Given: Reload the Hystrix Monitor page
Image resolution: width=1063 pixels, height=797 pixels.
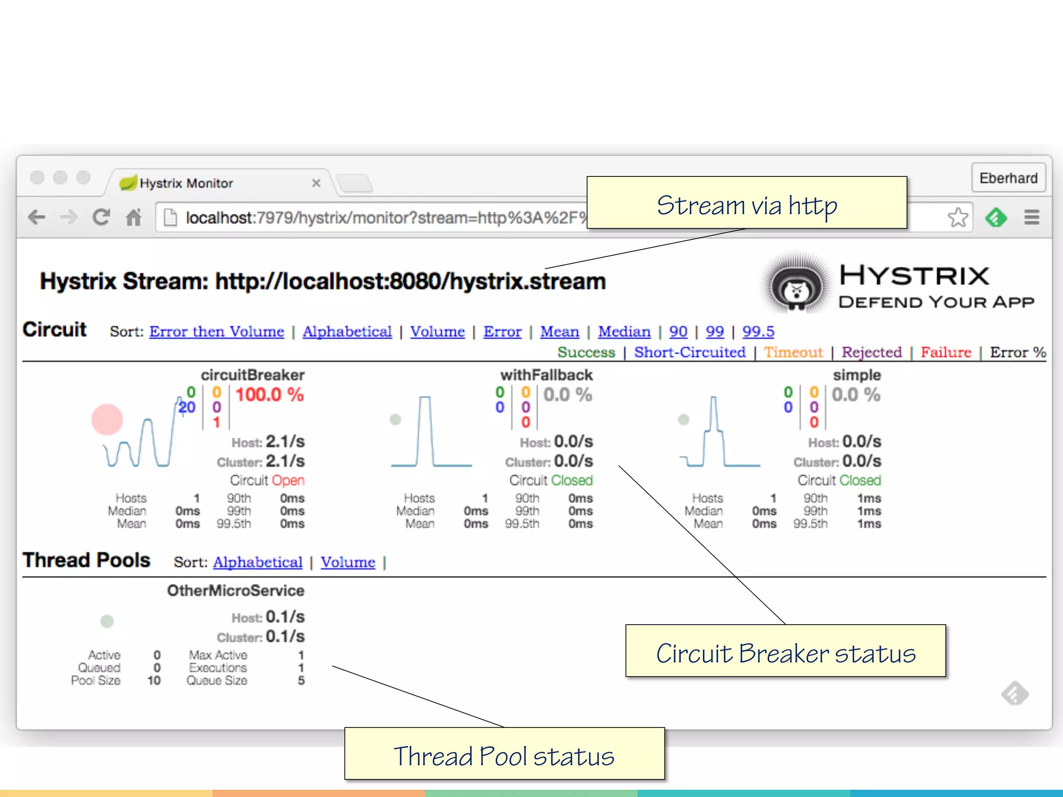Looking at the screenshot, I should point(101,217).
